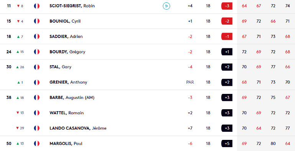
Task: Click PAR today score for Grenier
Action: (x=190, y=82)
